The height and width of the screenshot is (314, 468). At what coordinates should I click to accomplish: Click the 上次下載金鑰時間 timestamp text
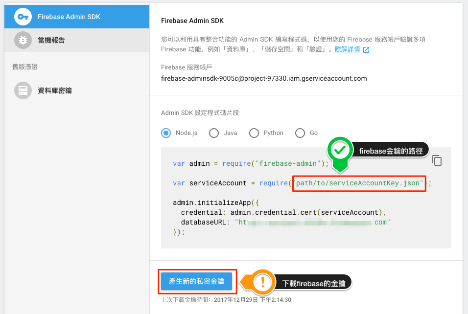[226, 300]
